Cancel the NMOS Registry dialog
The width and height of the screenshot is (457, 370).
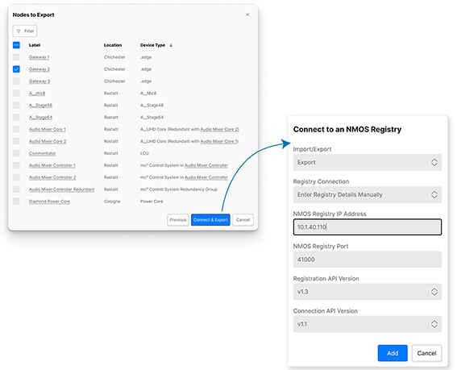coord(426,353)
